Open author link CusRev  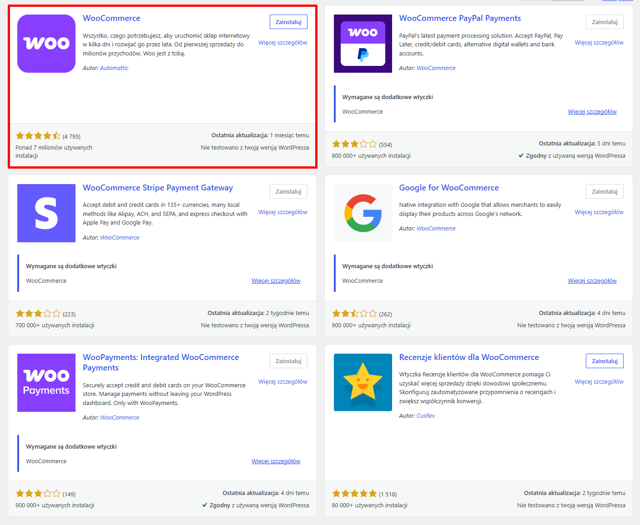point(426,415)
